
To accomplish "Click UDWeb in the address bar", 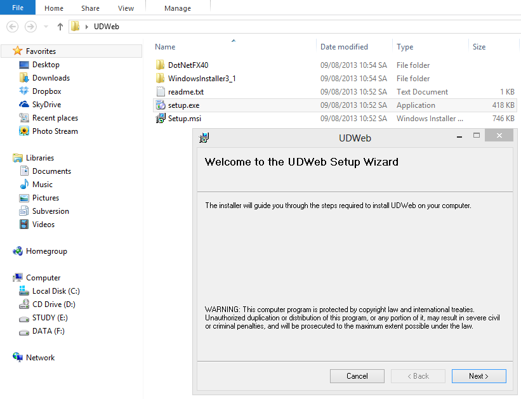I will pyautogui.click(x=107, y=27).
